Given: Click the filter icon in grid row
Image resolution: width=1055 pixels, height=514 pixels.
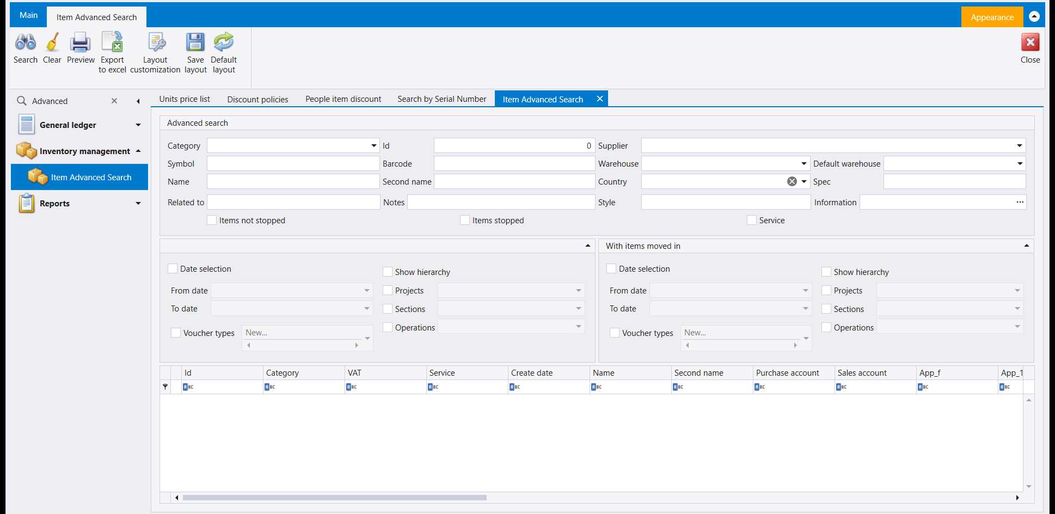Looking at the screenshot, I should (165, 387).
